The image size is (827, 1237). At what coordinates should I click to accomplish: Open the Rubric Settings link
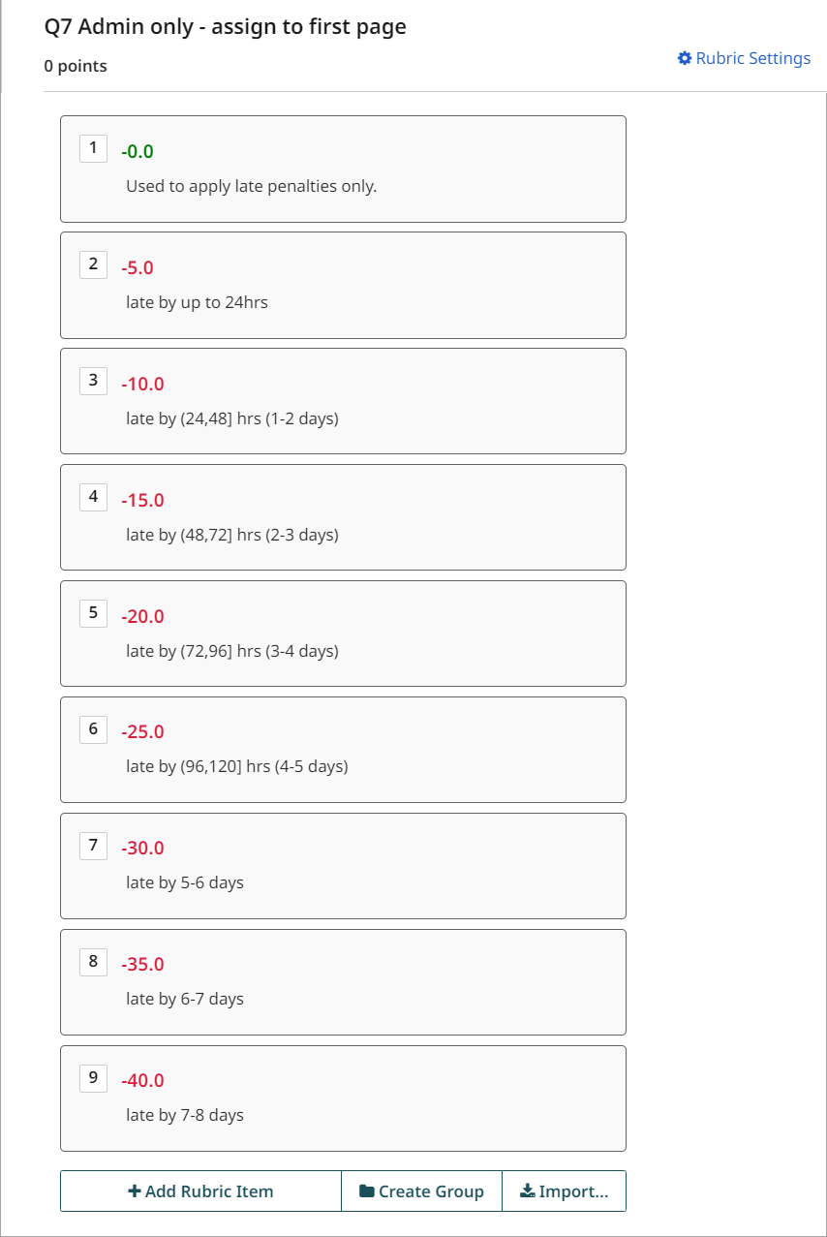point(744,58)
